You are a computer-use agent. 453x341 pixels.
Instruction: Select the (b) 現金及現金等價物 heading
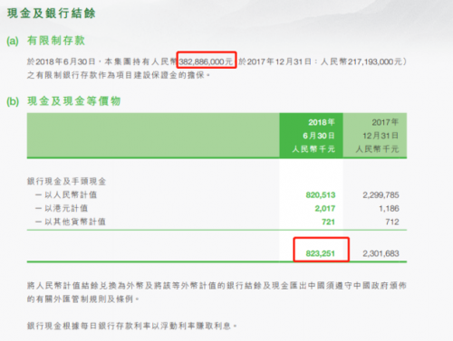click(63, 101)
